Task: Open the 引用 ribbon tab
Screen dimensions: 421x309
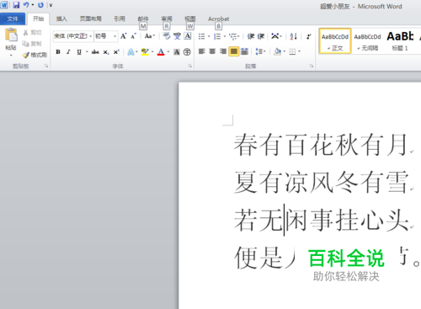Action: [120, 19]
